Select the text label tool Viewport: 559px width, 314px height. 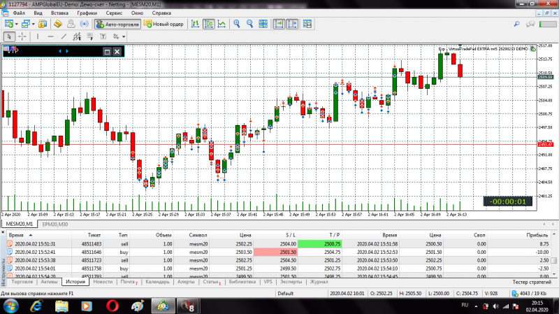click(103, 36)
